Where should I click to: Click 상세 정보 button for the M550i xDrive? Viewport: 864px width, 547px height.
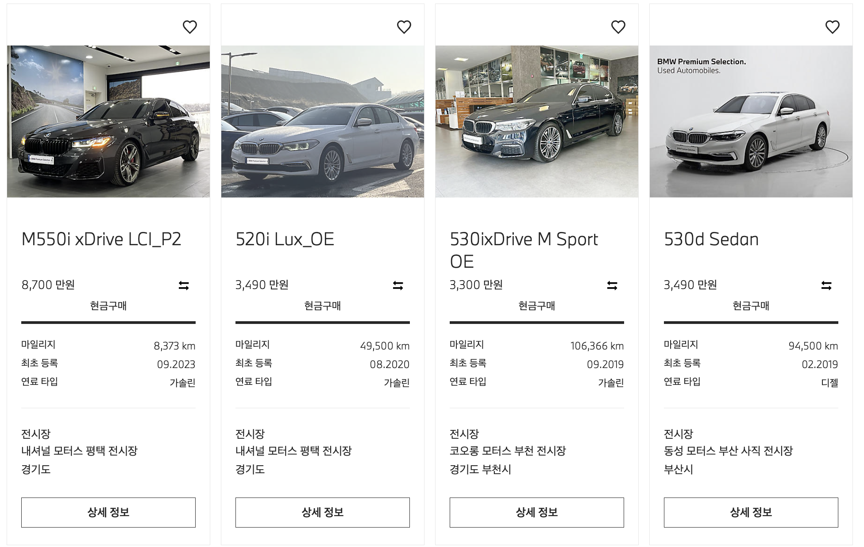[x=108, y=513]
